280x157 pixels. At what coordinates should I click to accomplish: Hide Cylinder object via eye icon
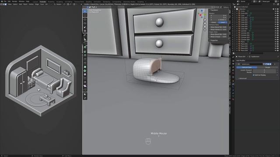[276, 31]
